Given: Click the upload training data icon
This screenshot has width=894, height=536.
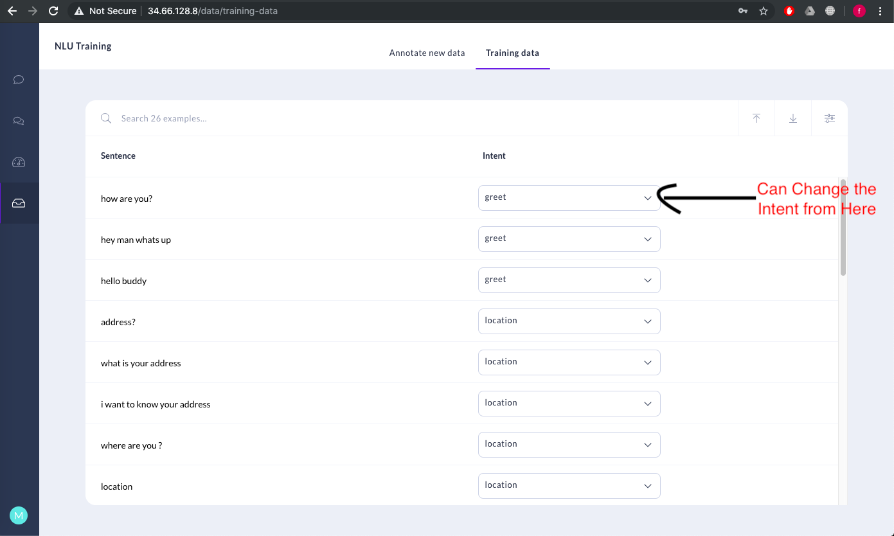Looking at the screenshot, I should click(x=756, y=118).
